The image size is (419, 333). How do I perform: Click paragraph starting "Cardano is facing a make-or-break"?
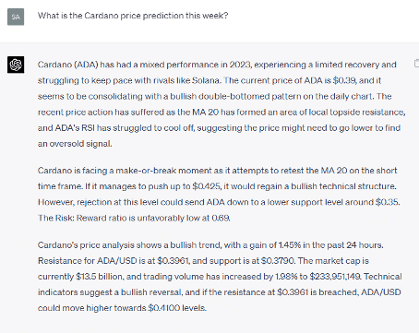(219, 194)
